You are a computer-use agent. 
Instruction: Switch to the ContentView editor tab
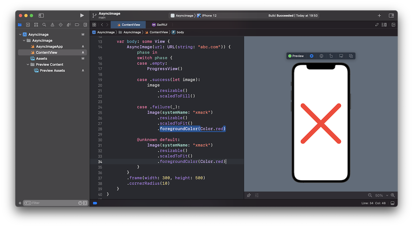pos(128,25)
